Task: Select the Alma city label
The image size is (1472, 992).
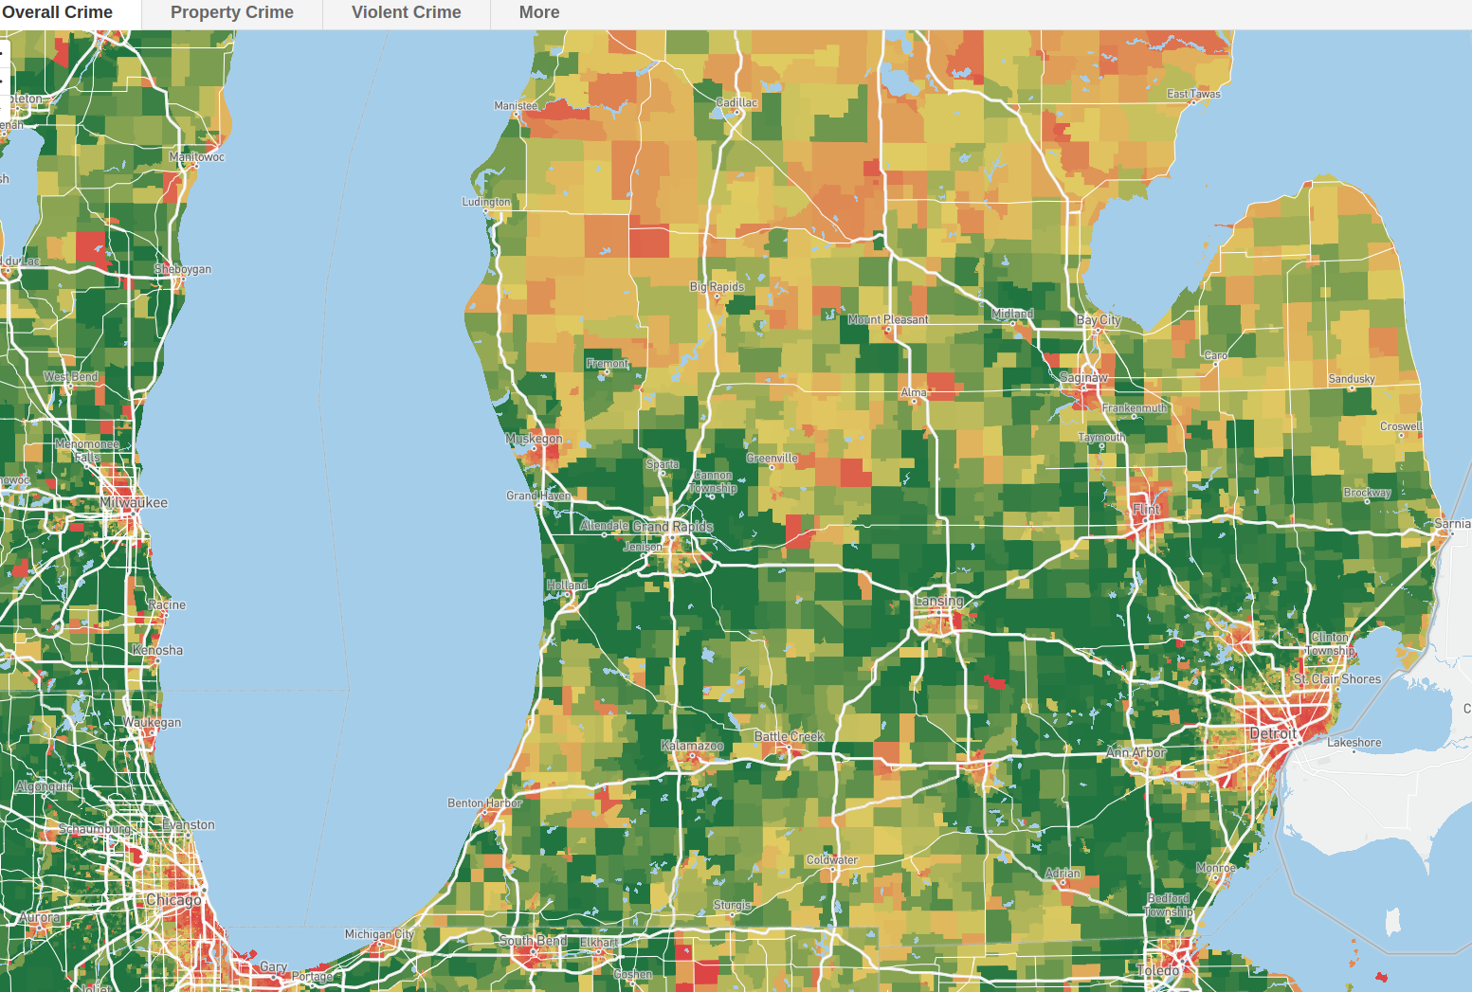Action: pyautogui.click(x=914, y=392)
